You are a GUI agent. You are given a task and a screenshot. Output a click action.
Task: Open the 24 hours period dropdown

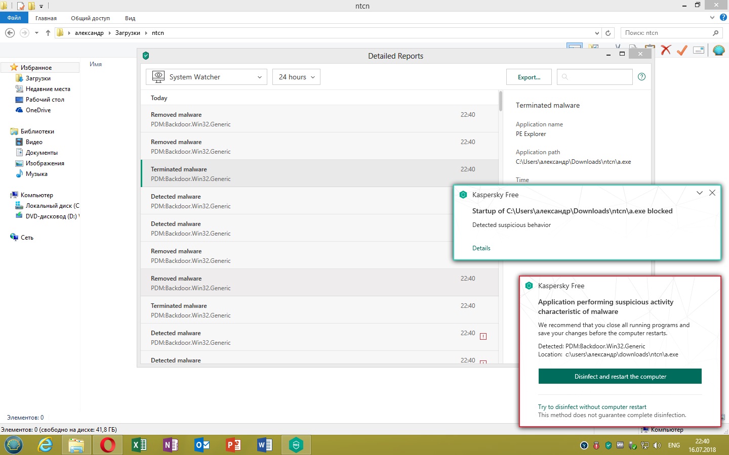296,77
